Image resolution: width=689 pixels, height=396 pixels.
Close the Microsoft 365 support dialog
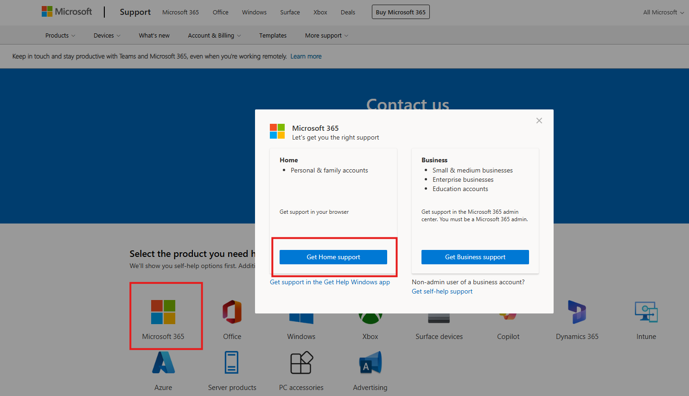539,121
